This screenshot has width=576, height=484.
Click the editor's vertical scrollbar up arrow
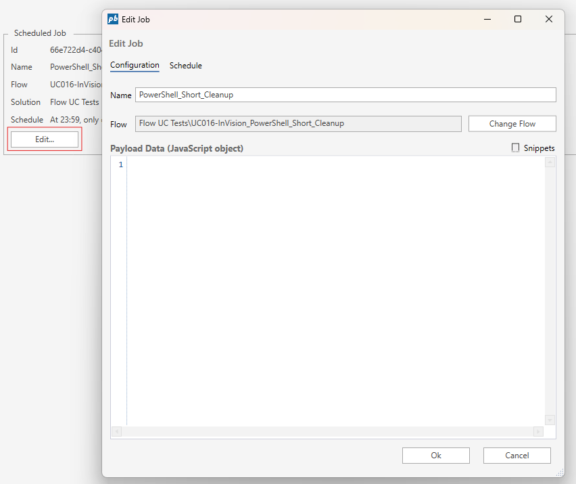pyautogui.click(x=550, y=162)
